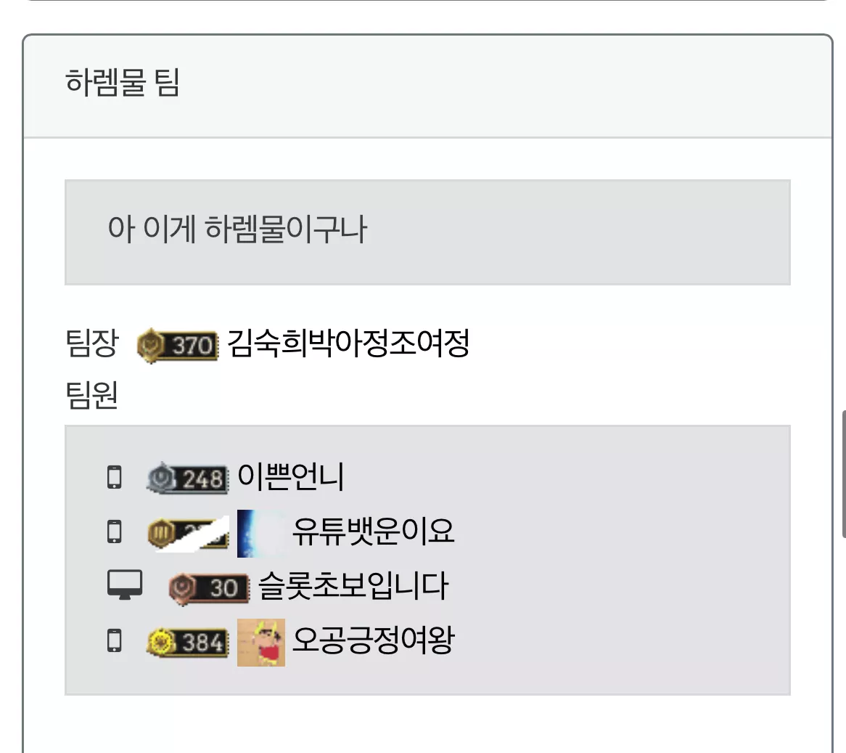Click the gold level 370 badge
The width and height of the screenshot is (846, 753).
(178, 345)
